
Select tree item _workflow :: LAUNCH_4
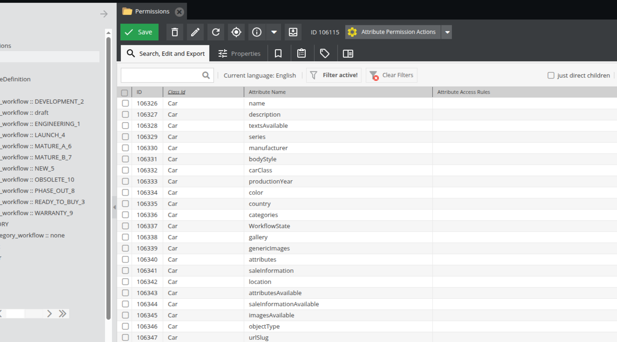32,135
